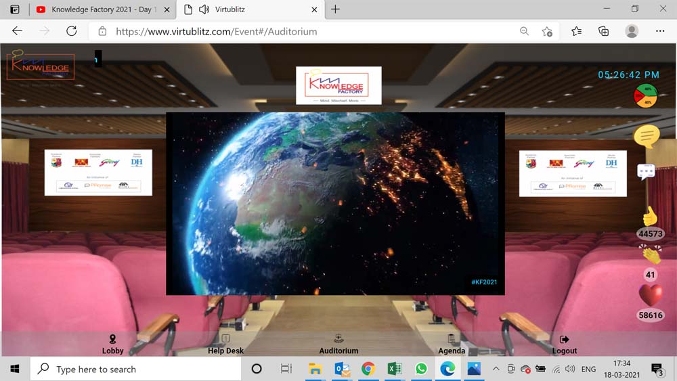Open the Favorites list icon
Viewport: 677px width, 381px height.
(576, 31)
